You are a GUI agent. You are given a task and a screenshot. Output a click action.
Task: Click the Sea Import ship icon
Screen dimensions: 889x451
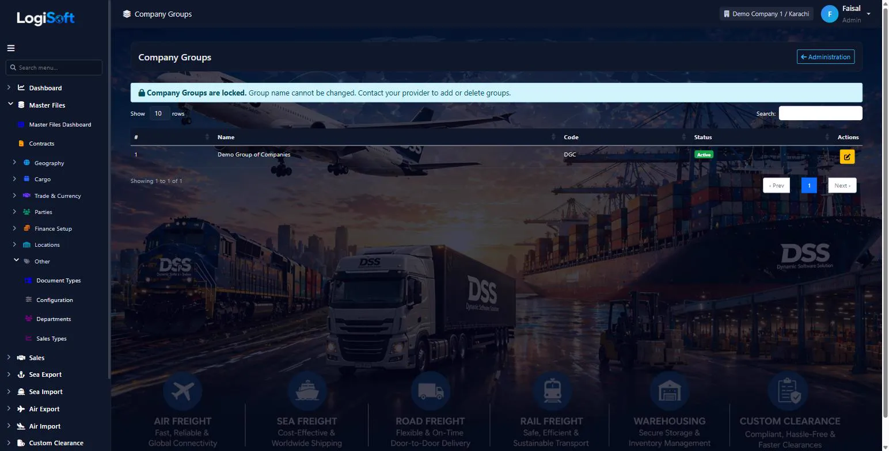21,392
